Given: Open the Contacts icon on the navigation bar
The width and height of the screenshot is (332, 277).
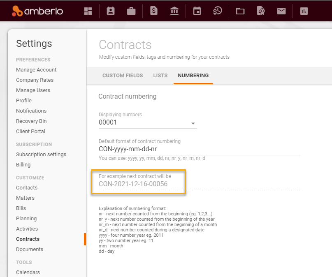Looking at the screenshot, I should pos(110,11).
